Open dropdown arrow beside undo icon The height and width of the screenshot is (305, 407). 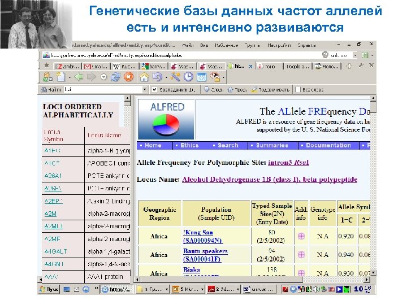point(166,77)
